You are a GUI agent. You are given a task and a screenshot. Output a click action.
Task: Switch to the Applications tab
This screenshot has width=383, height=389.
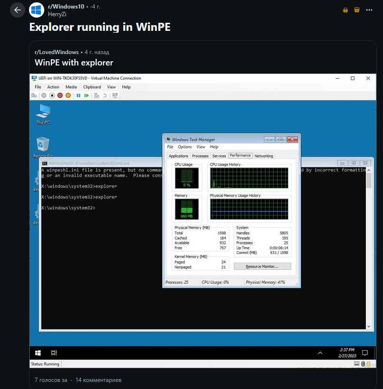(x=179, y=156)
